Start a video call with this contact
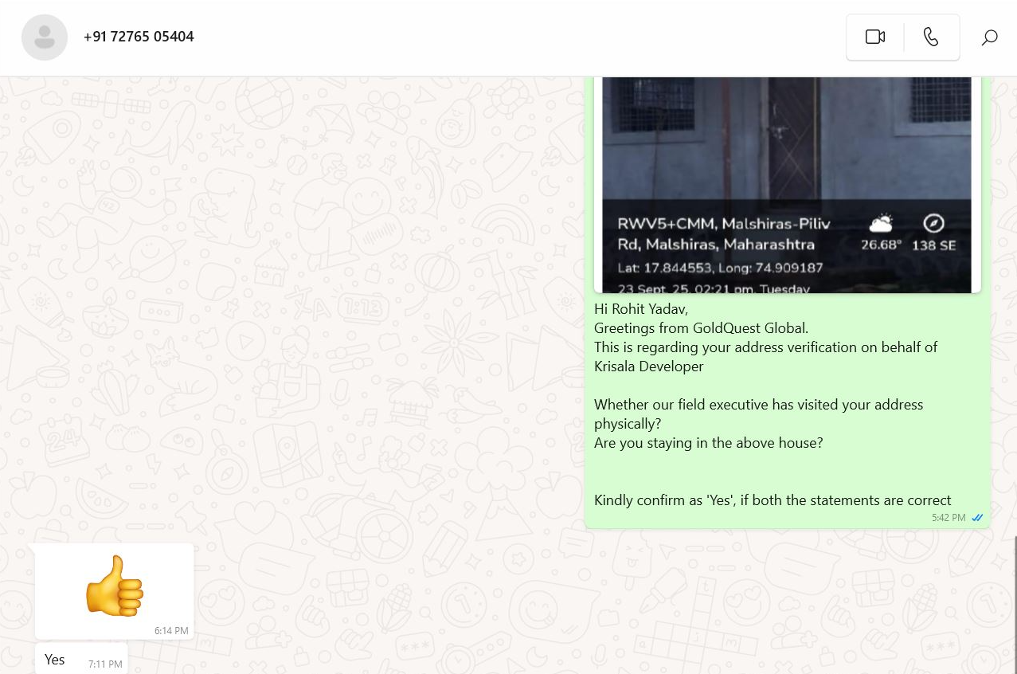1017x674 pixels. pos(875,37)
